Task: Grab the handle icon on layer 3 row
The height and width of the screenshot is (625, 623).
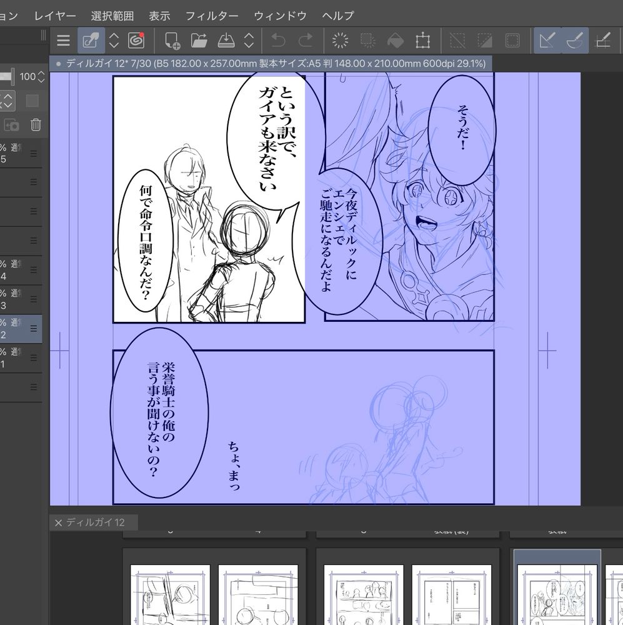Action: pyautogui.click(x=34, y=299)
